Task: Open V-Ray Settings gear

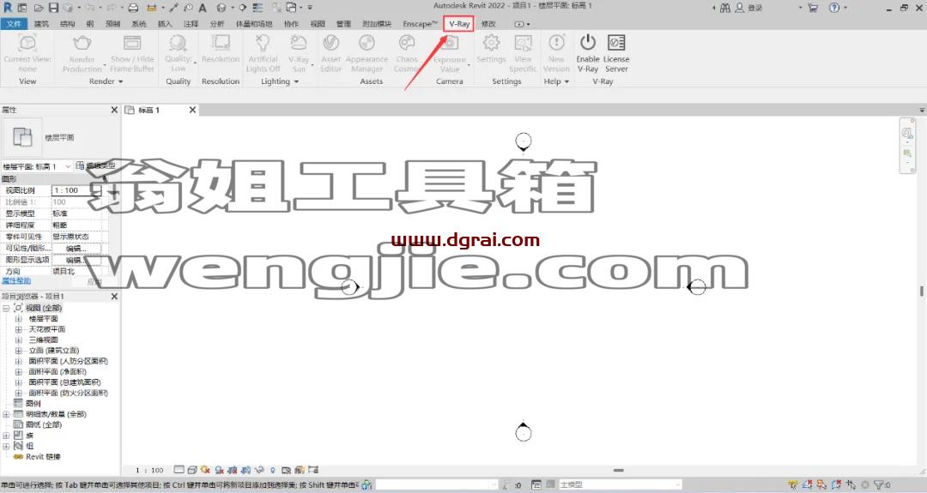Action: 491,43
